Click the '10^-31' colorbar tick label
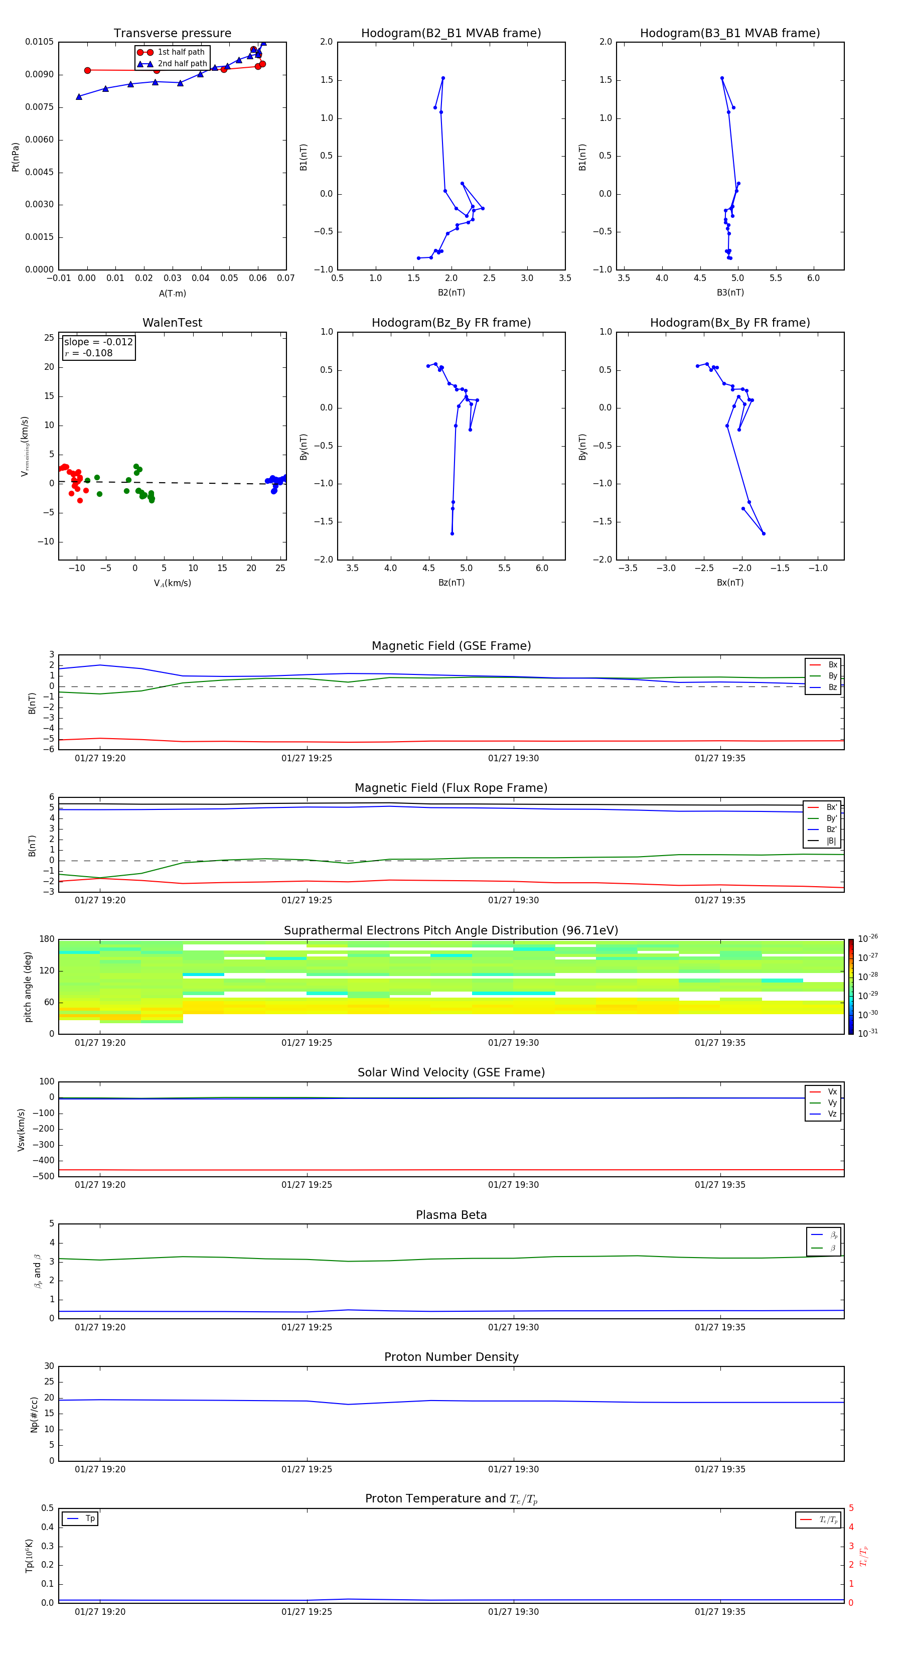Viewport: 903px width, 1656px height. 868,1033
